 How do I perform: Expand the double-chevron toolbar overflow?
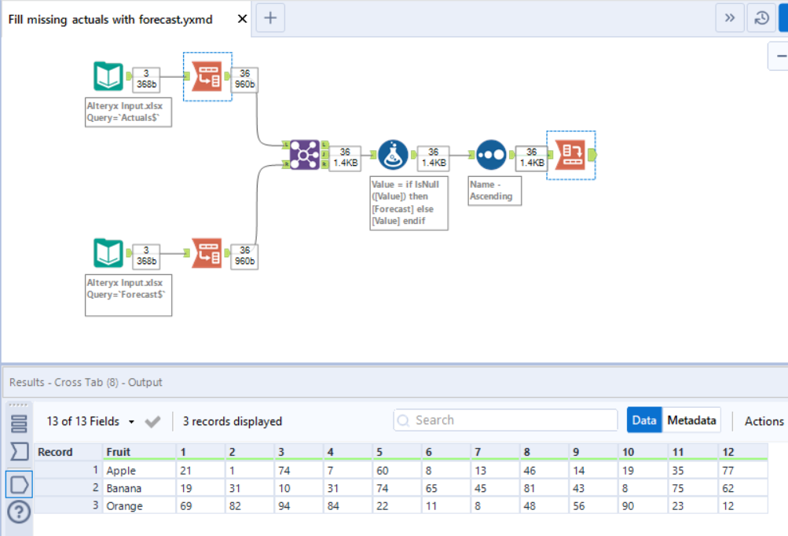731,17
